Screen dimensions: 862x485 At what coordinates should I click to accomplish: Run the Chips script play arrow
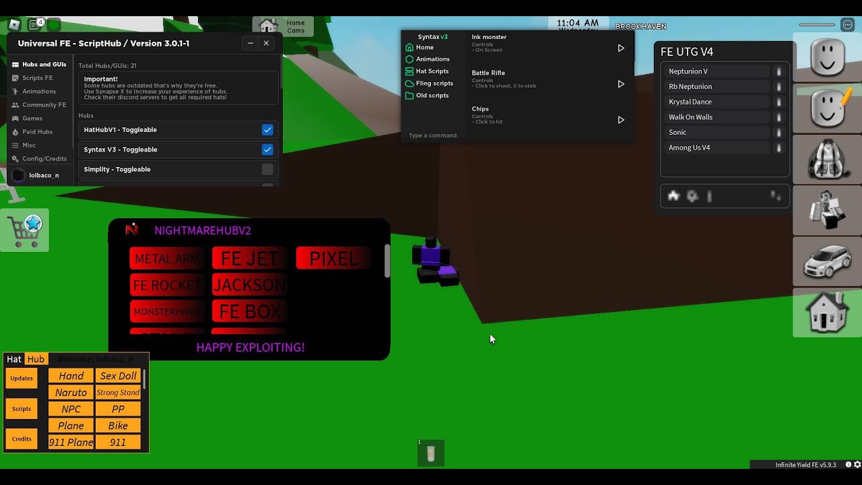621,120
